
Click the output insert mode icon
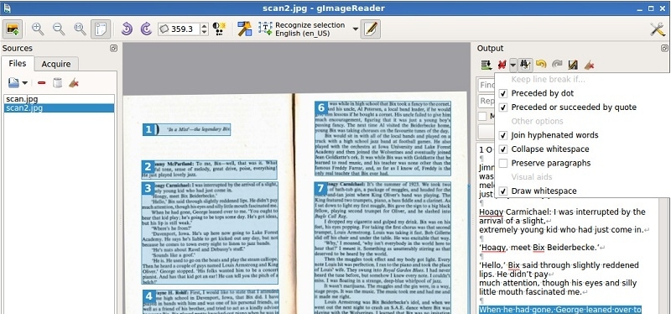click(x=486, y=65)
